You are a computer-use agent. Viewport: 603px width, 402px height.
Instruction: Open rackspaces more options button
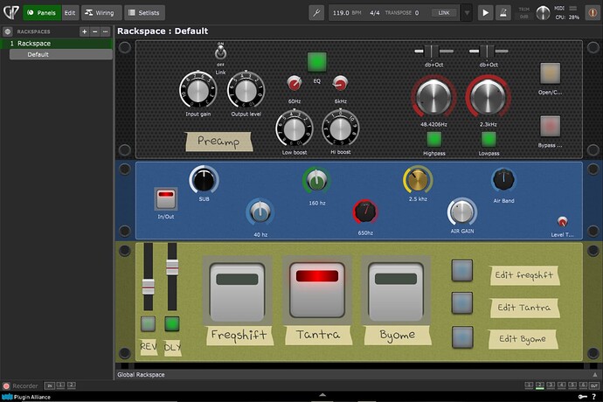(106, 31)
